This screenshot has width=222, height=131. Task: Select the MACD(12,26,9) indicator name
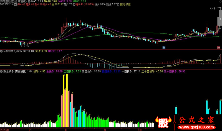[12, 51]
